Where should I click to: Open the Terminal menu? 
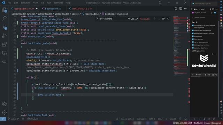pyautogui.click(x=58, y=3)
